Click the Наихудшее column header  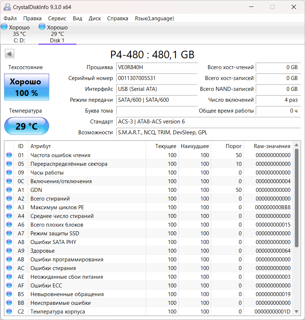click(x=195, y=146)
